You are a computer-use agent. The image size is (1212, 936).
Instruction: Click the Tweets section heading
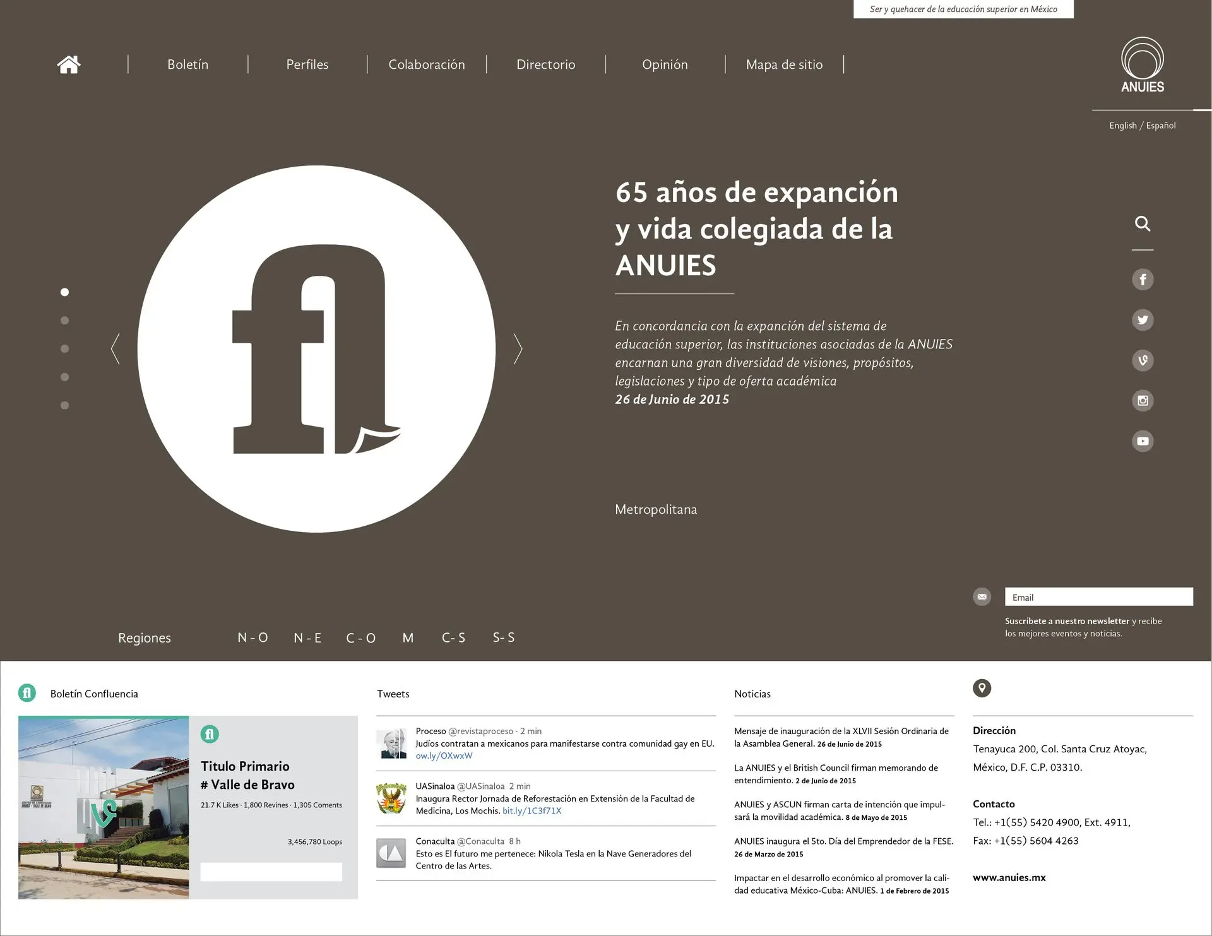click(393, 694)
